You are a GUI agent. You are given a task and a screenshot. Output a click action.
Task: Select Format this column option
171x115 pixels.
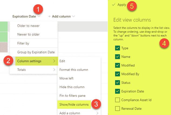[x=74, y=70]
